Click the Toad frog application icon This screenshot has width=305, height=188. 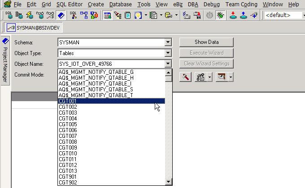pos(7,4)
